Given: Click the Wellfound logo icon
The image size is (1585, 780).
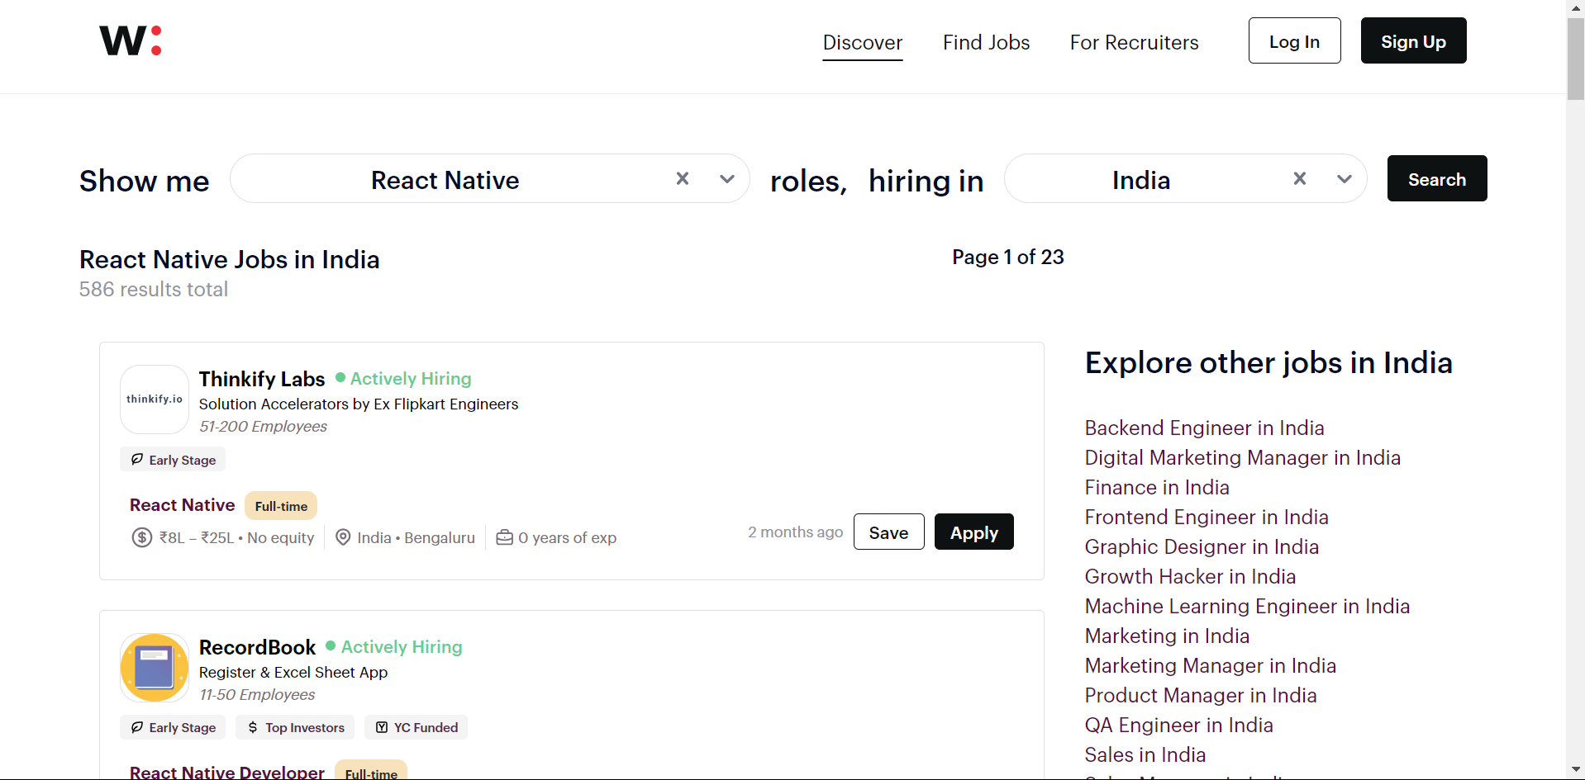Looking at the screenshot, I should tap(130, 40).
